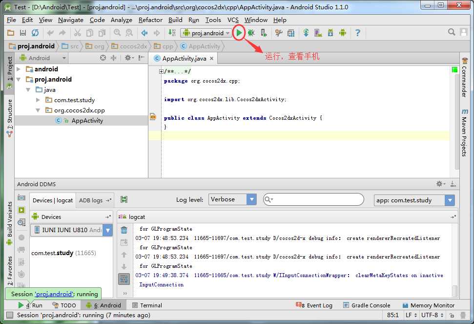Click the Synchronize refresh icon
474x324 pixels.
[x=35, y=33]
